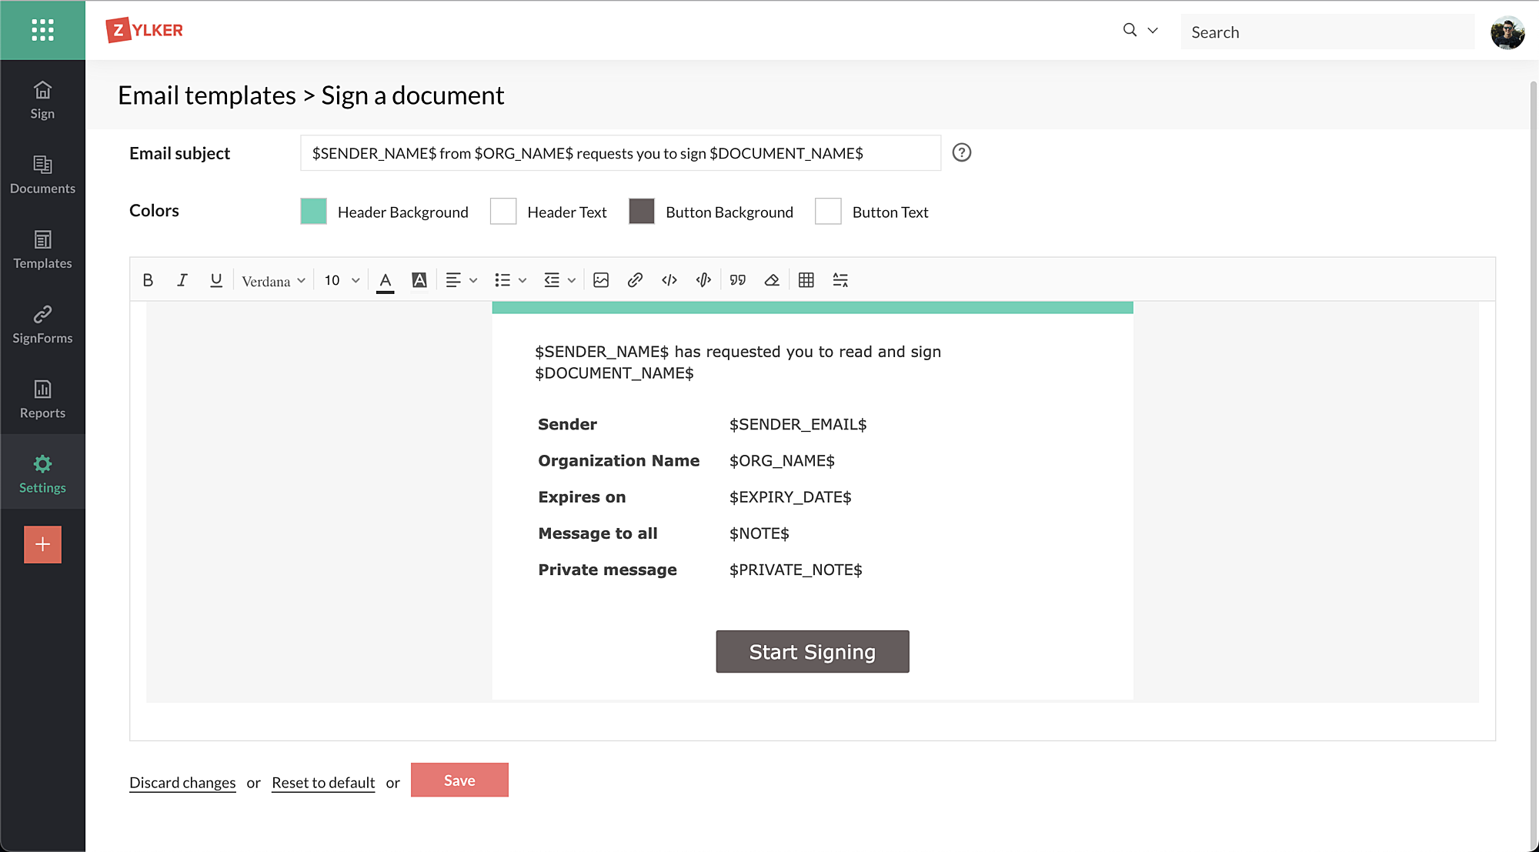Open the app launcher grid icon

point(42,30)
